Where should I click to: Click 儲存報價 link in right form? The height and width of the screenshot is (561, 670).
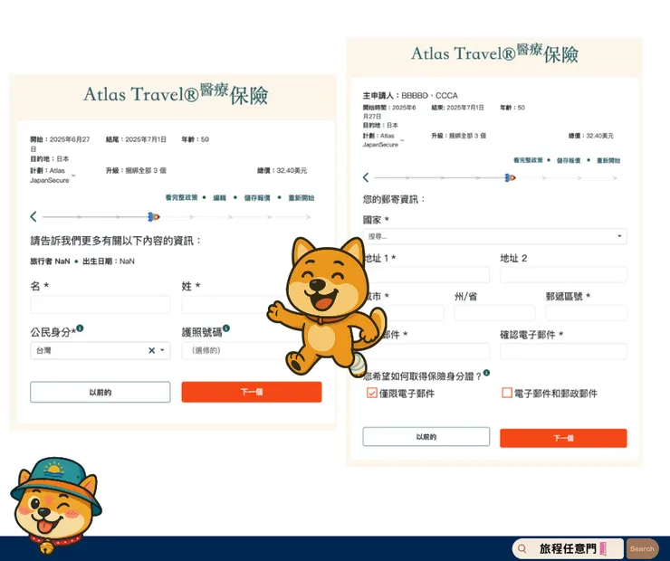click(x=569, y=160)
